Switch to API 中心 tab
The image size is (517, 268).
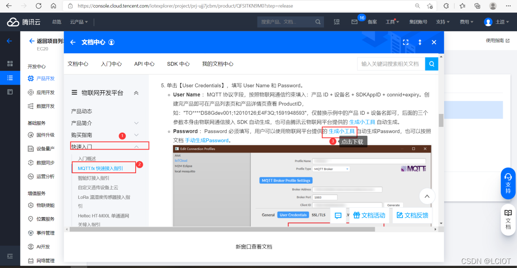144,64
